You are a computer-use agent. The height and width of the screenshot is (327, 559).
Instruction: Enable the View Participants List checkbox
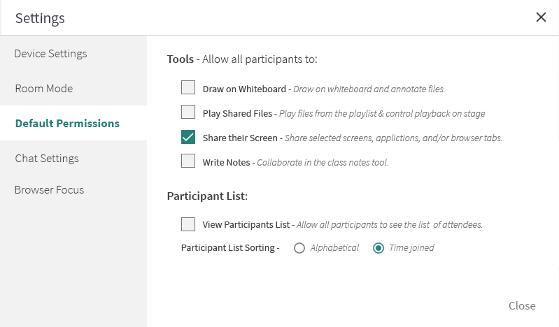[188, 224]
